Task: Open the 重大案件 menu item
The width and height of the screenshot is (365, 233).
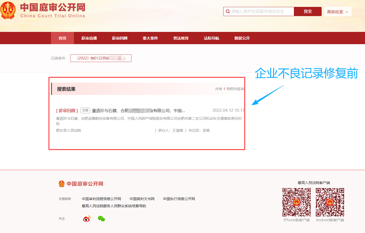Action: tap(150, 38)
